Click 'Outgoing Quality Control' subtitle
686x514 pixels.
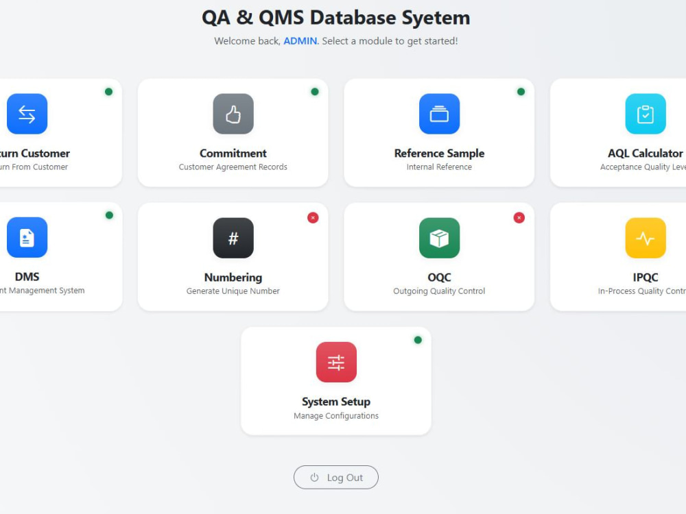439,291
